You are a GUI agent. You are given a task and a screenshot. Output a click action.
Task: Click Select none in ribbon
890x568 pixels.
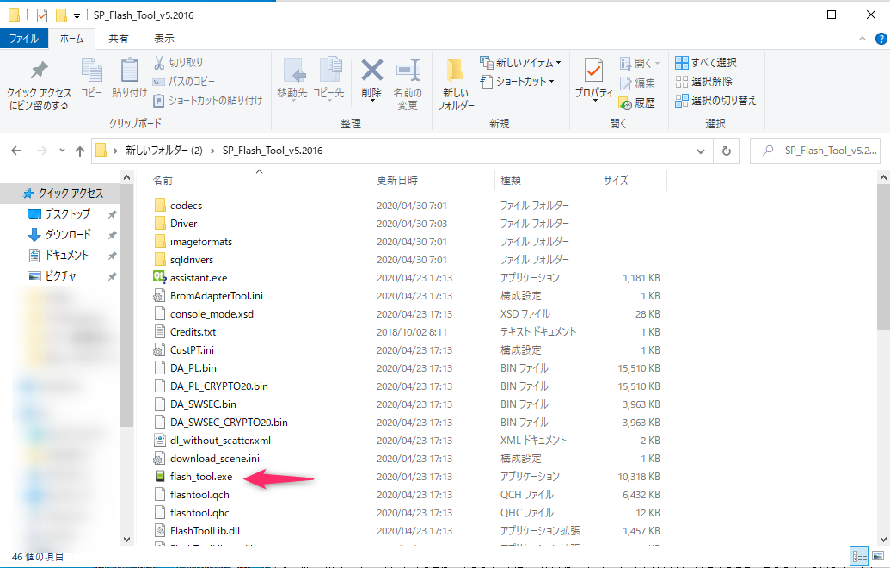[x=703, y=81]
